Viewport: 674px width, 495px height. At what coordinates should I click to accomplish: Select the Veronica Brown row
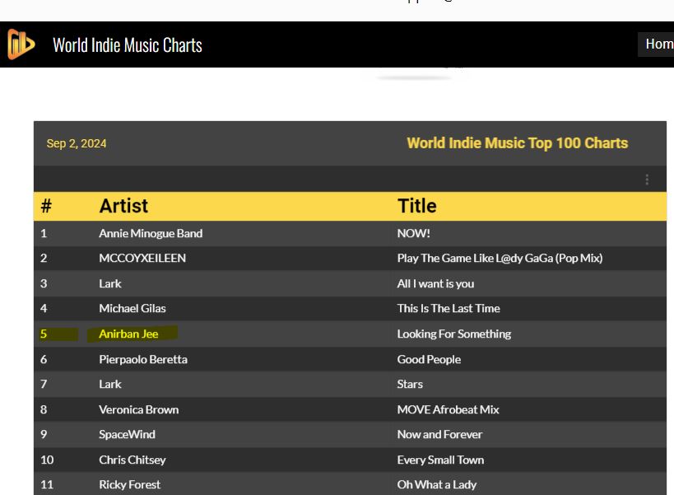(x=350, y=409)
